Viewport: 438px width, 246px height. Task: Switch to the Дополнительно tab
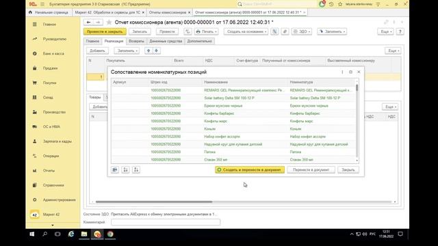199,41
